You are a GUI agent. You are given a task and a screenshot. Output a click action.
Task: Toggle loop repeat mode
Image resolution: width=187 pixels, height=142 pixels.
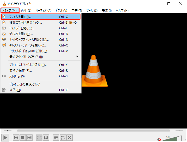[63, 138]
